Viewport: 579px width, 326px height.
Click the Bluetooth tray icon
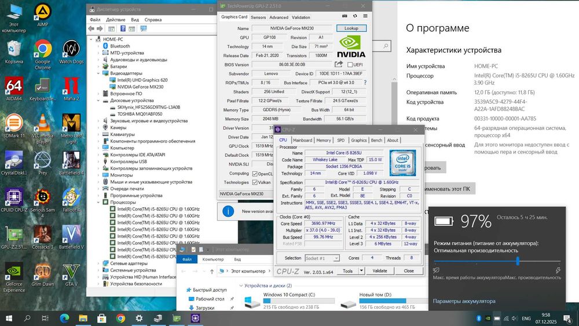(x=479, y=318)
